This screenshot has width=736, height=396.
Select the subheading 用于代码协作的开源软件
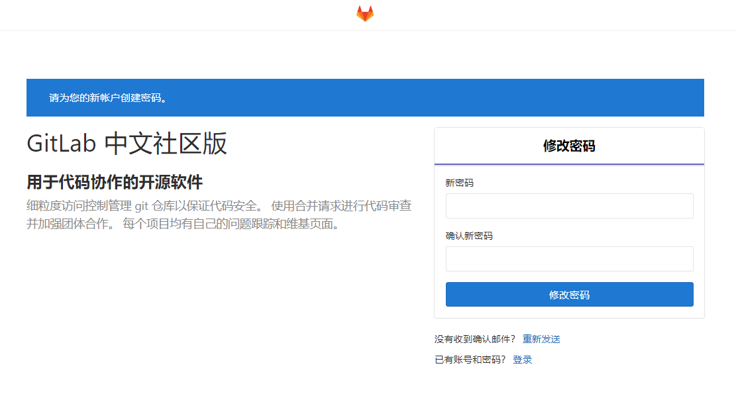click(115, 182)
